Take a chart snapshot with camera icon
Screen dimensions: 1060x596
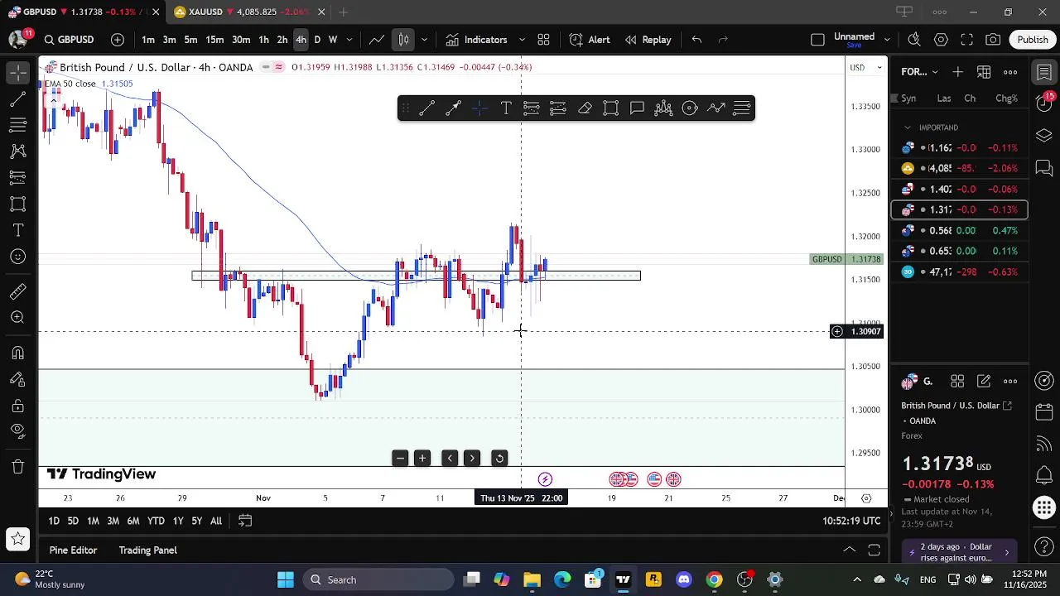click(x=993, y=40)
